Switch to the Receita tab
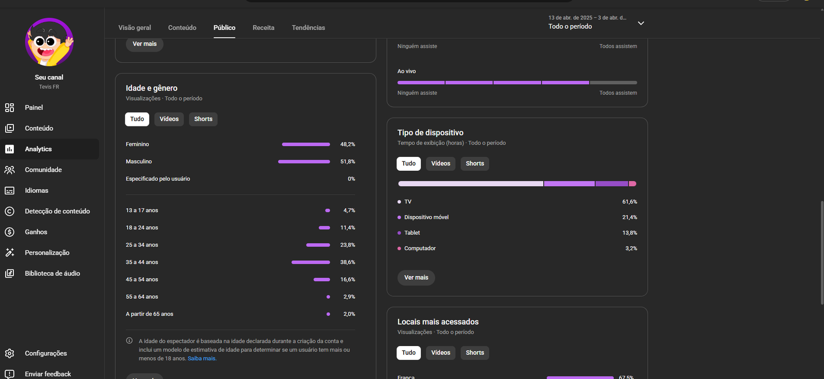This screenshot has height=379, width=824. click(263, 28)
